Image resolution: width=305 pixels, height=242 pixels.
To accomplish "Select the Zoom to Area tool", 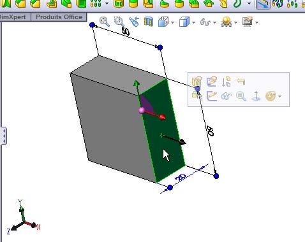I will click(119, 22).
